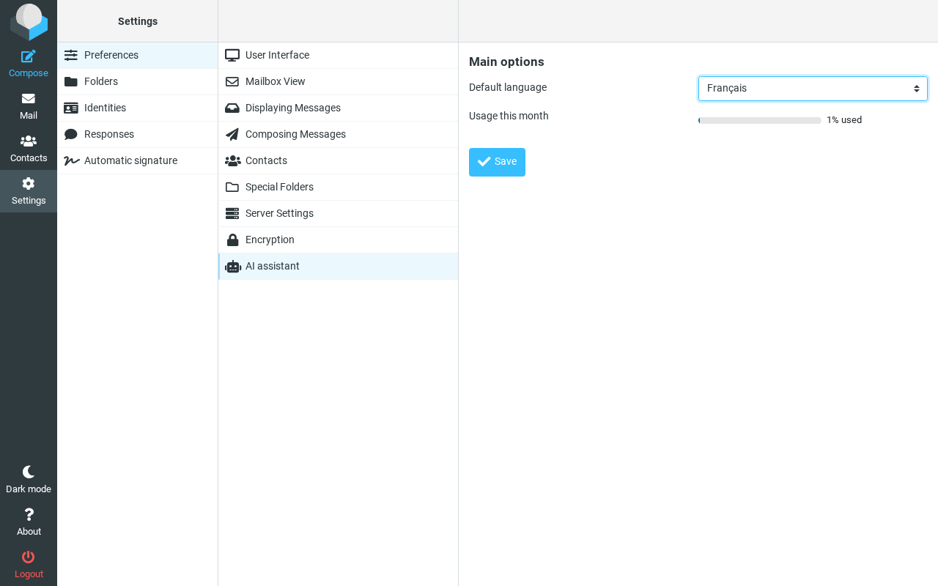Click the "1% used" text

844,120
